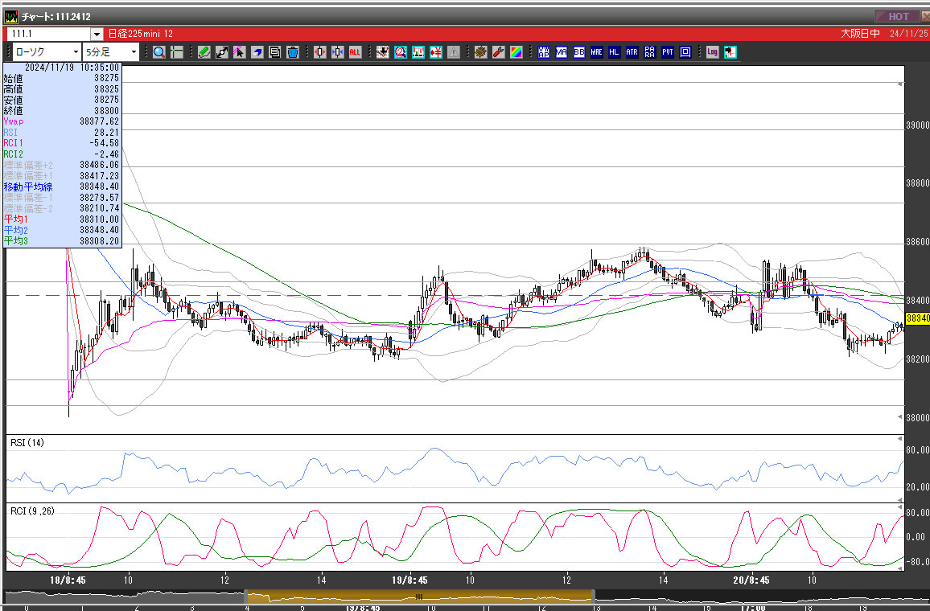The width and height of the screenshot is (930, 611).
Task: Click the Vwap value 38377.62
Action: point(100,121)
